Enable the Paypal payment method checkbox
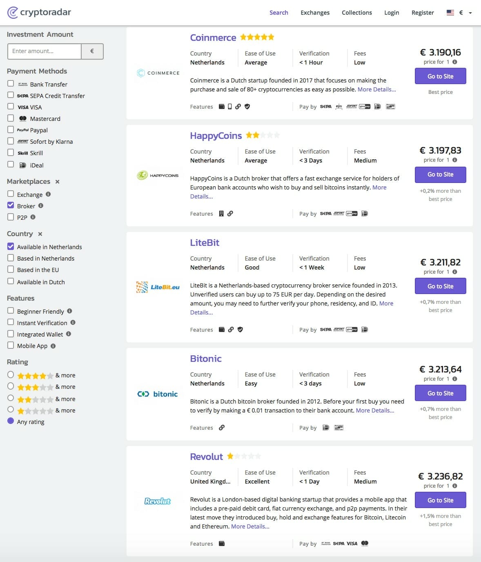 (11, 129)
